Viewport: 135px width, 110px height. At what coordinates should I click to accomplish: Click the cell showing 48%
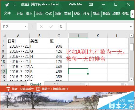tap(59, 72)
